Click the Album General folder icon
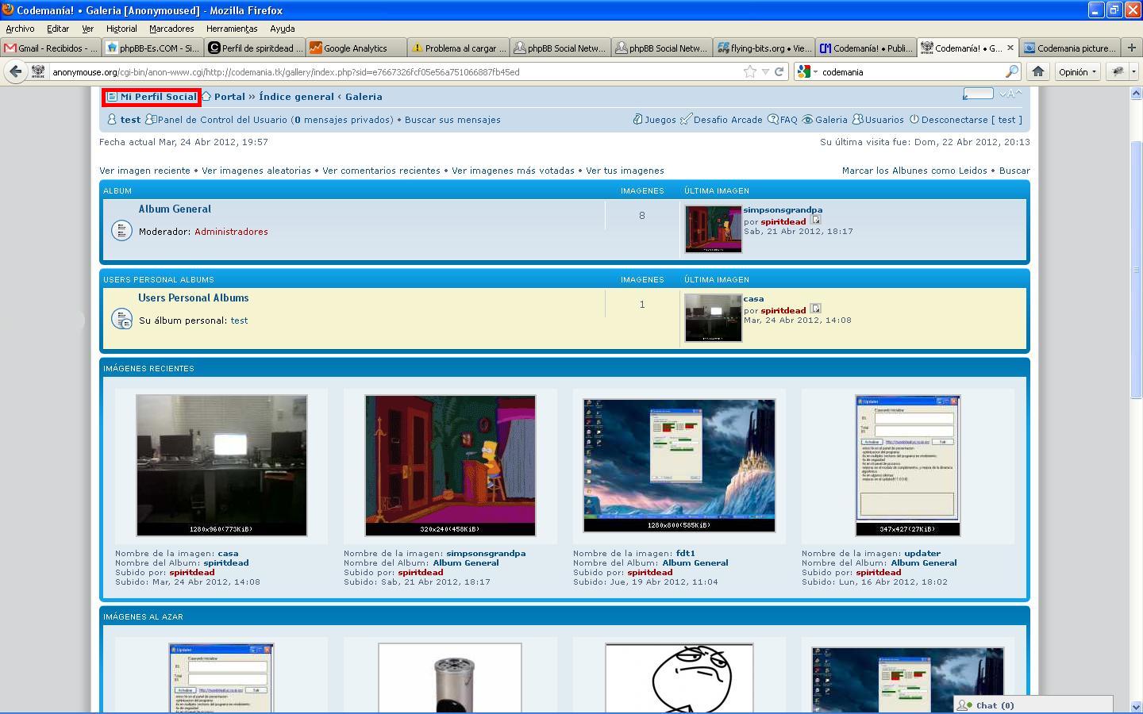 (121, 231)
